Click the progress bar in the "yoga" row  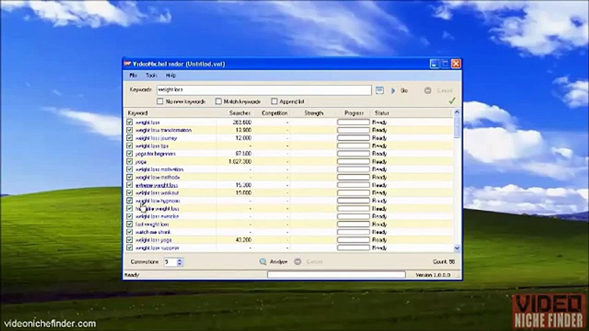pyautogui.click(x=353, y=161)
